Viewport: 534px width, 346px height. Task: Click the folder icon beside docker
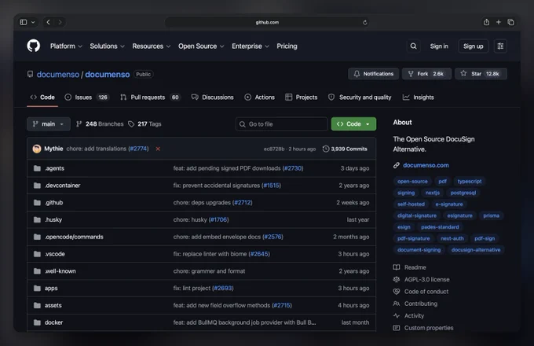tap(37, 322)
